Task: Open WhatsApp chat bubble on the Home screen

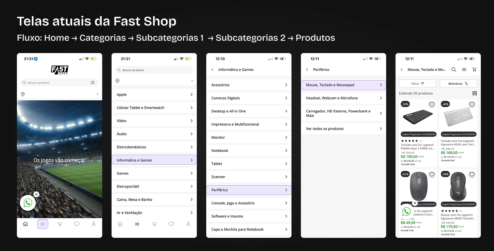Action: [28, 202]
